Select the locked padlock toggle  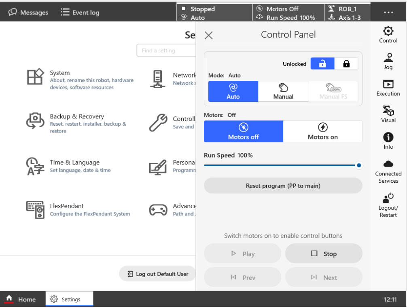coord(346,63)
